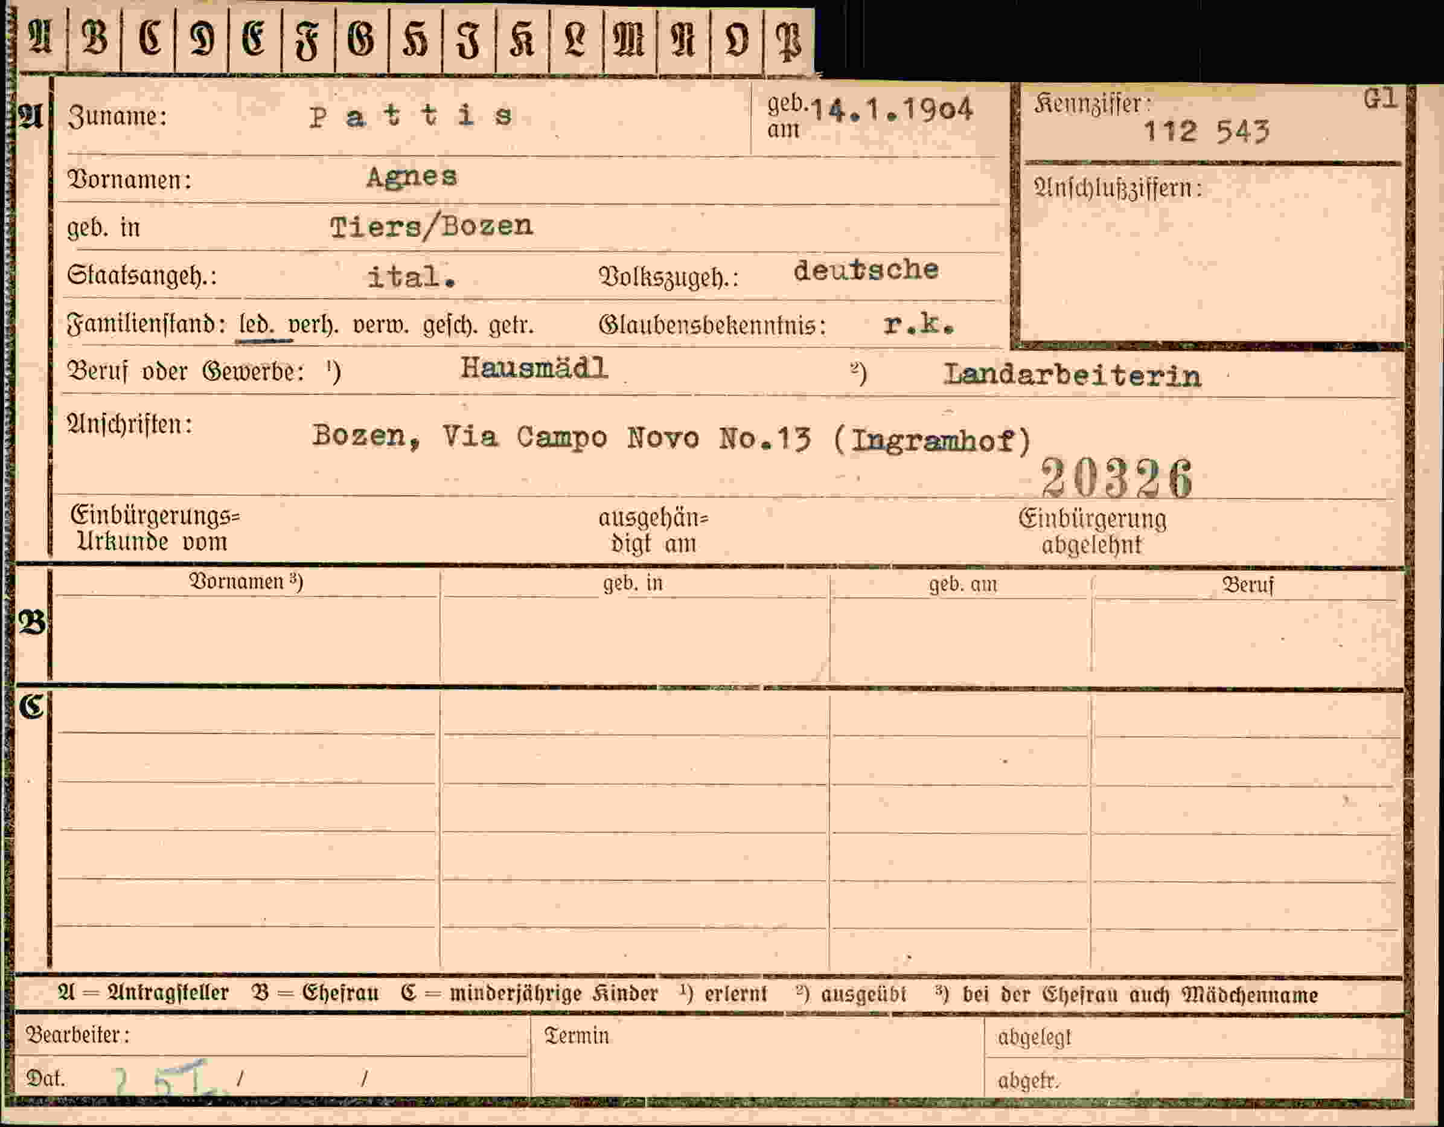Image resolution: width=1444 pixels, height=1127 pixels.
Task: Click the surname 'P a t t i s'
Action: click(x=411, y=117)
